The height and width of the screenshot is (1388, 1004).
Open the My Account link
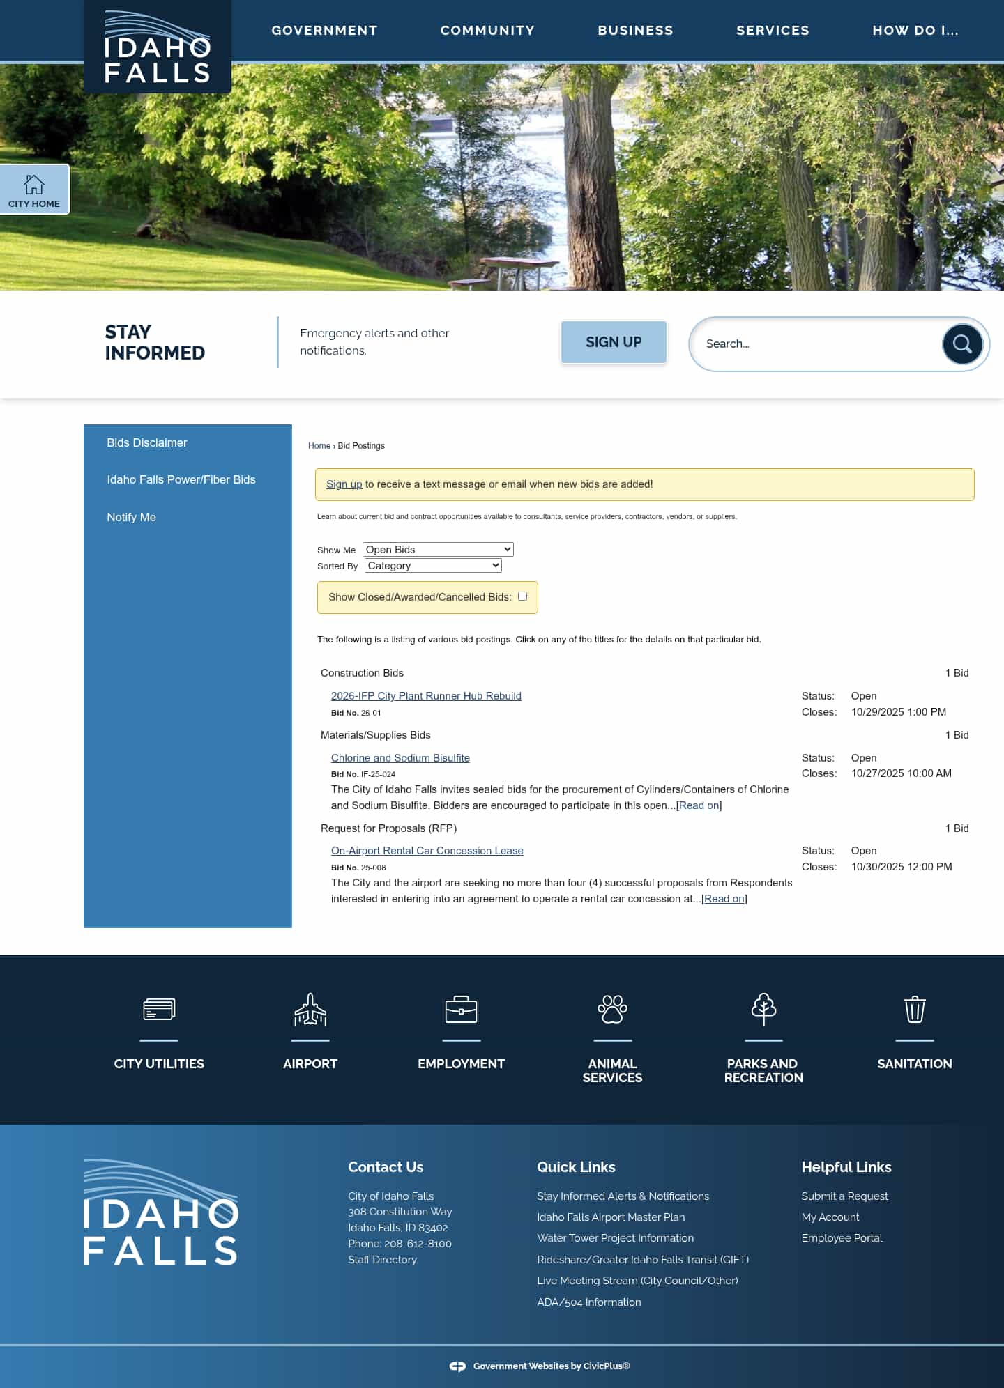(x=830, y=1217)
